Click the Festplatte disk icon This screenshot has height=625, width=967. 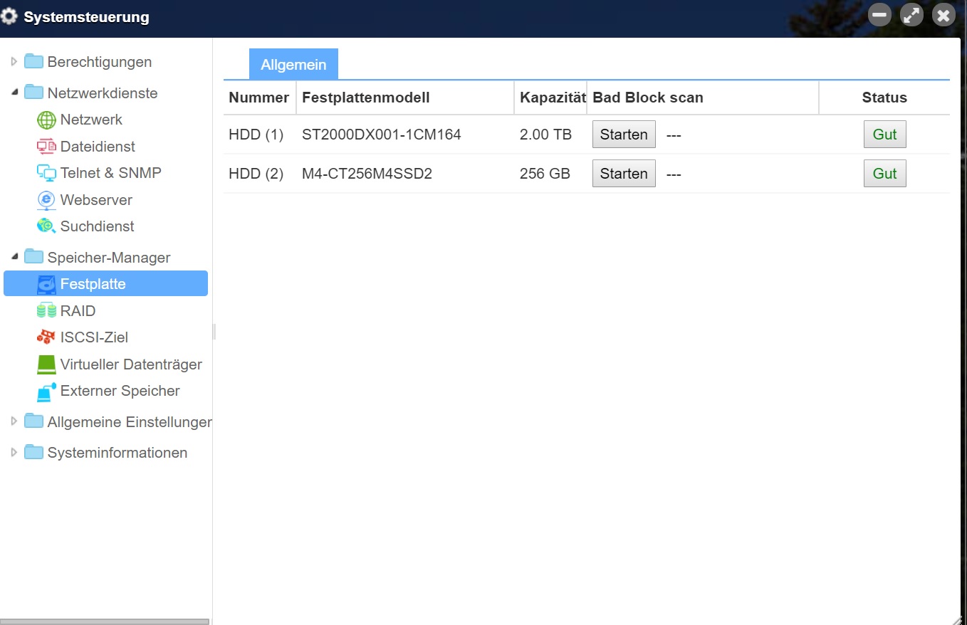[x=46, y=284]
